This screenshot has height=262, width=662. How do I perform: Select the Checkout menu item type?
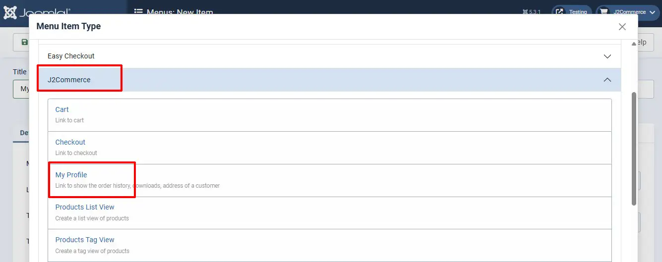click(330, 148)
